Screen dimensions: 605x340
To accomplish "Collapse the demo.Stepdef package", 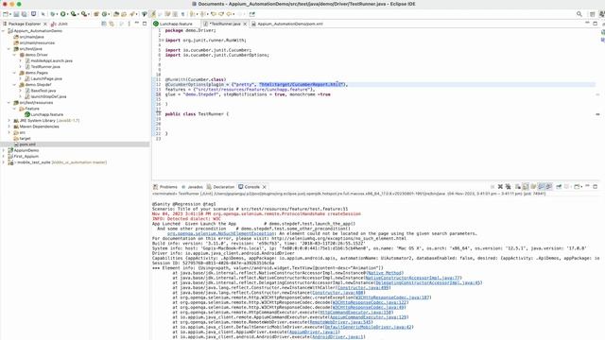I will click(15, 84).
